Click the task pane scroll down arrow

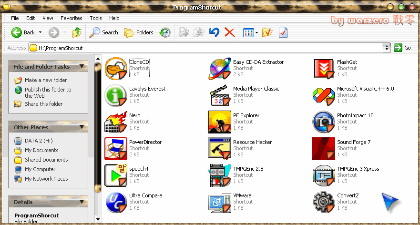pyautogui.click(x=98, y=219)
